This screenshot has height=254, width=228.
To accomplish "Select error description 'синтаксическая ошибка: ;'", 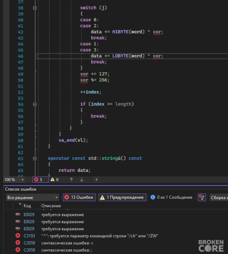I will (66, 250).
